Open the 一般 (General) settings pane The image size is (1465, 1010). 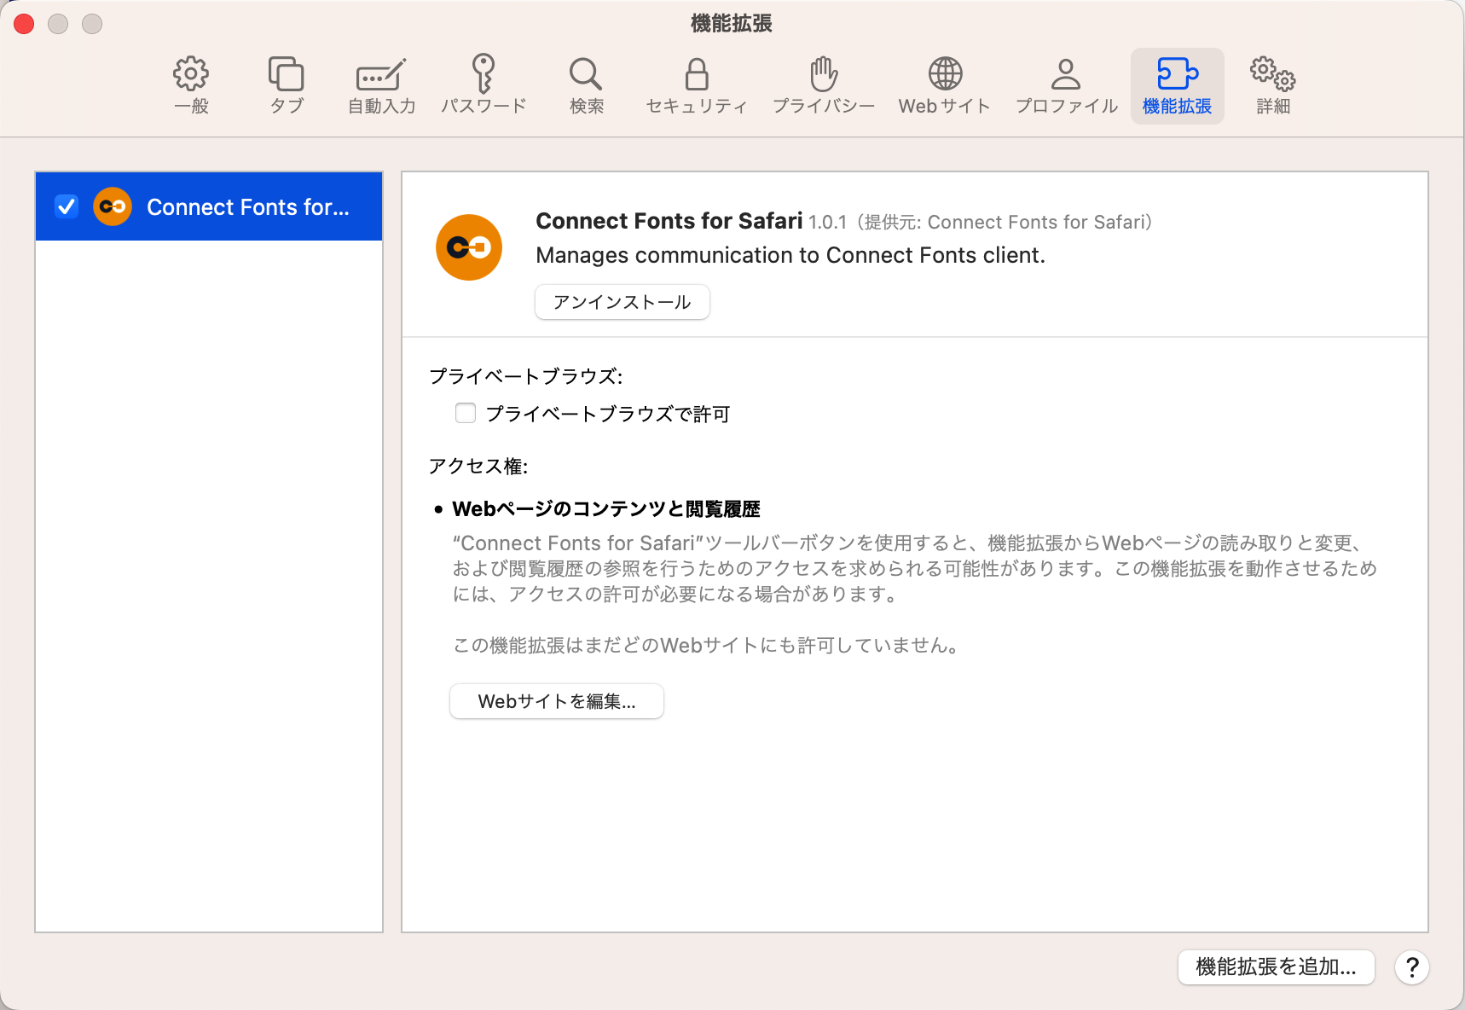coord(191,85)
